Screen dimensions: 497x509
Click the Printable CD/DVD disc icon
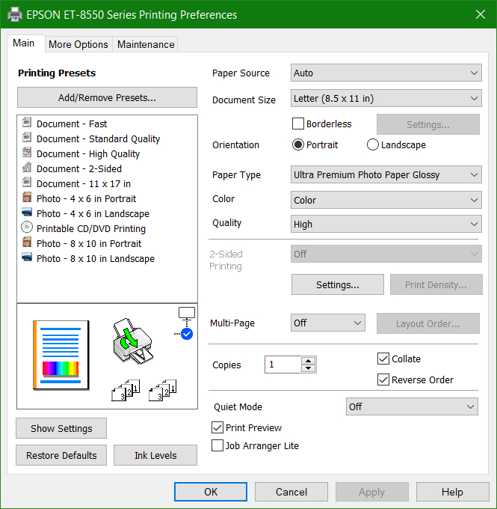[27, 228]
